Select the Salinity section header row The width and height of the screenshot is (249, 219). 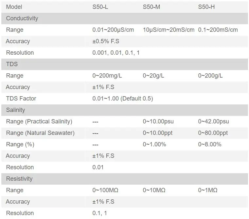(x=124, y=110)
